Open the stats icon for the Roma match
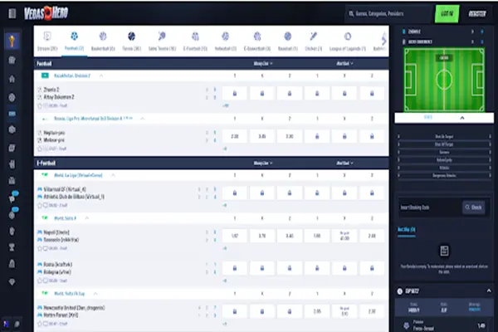This screenshot has width=498, height=332. click(x=46, y=281)
